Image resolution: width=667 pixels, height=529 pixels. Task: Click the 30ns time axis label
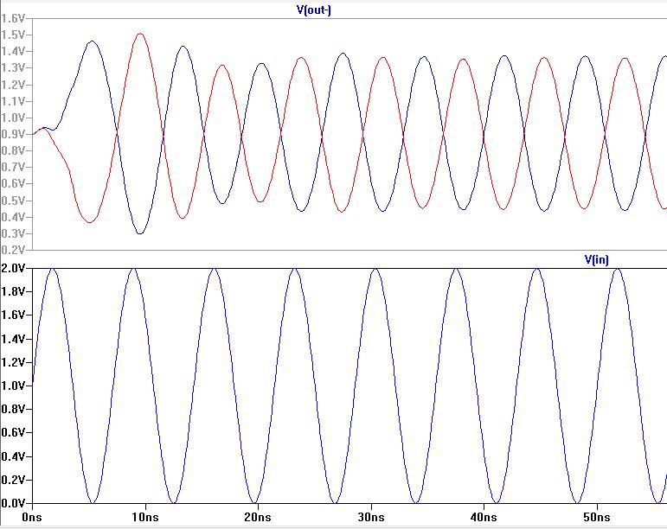point(370,517)
